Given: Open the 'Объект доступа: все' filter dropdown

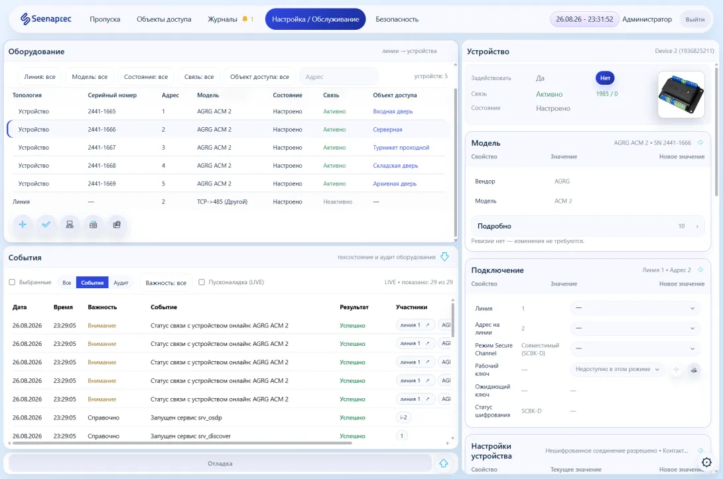Looking at the screenshot, I should 259,76.
